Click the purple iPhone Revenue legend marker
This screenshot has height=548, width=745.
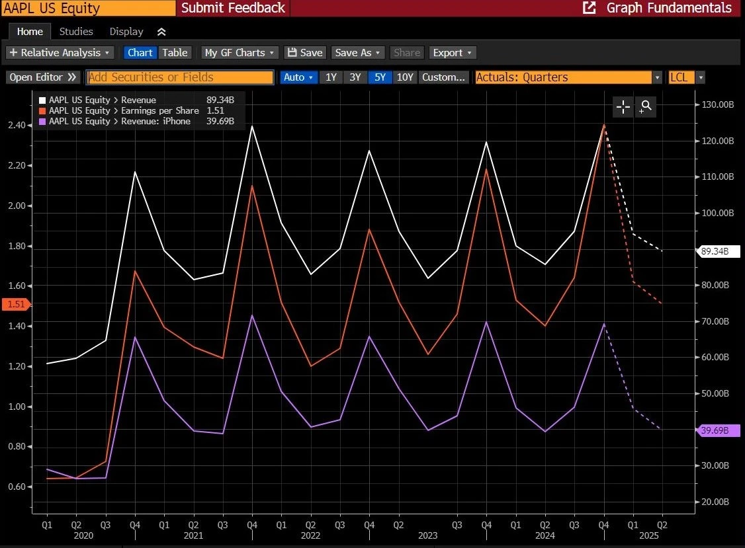pos(42,121)
